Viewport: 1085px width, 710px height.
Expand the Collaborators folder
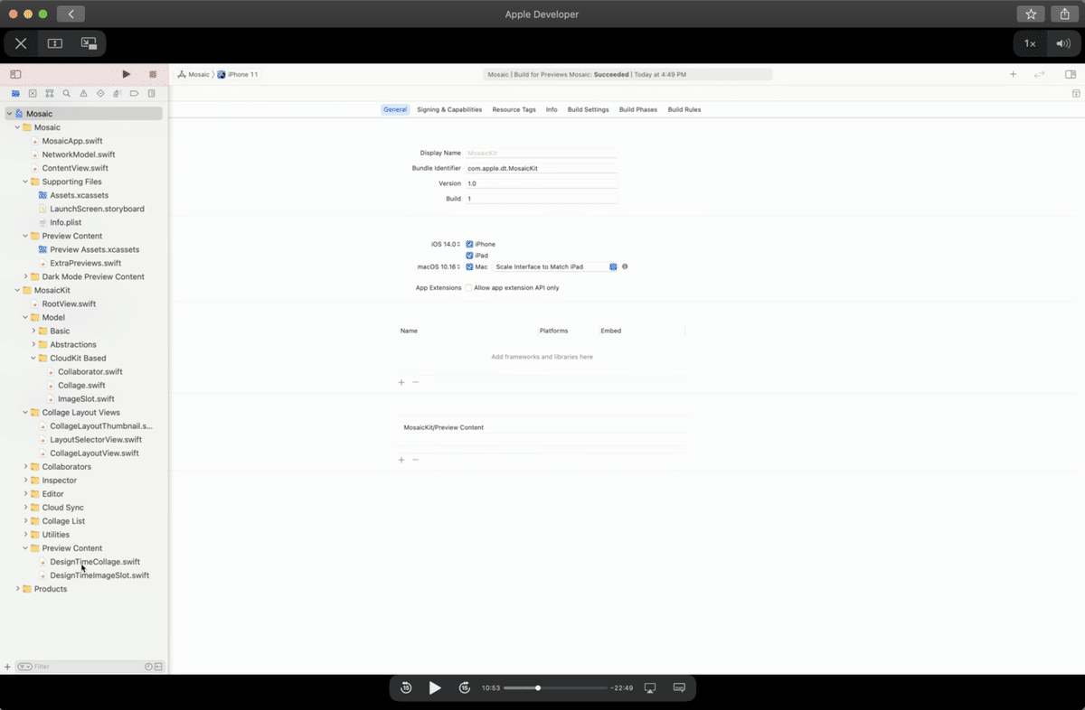tap(25, 467)
